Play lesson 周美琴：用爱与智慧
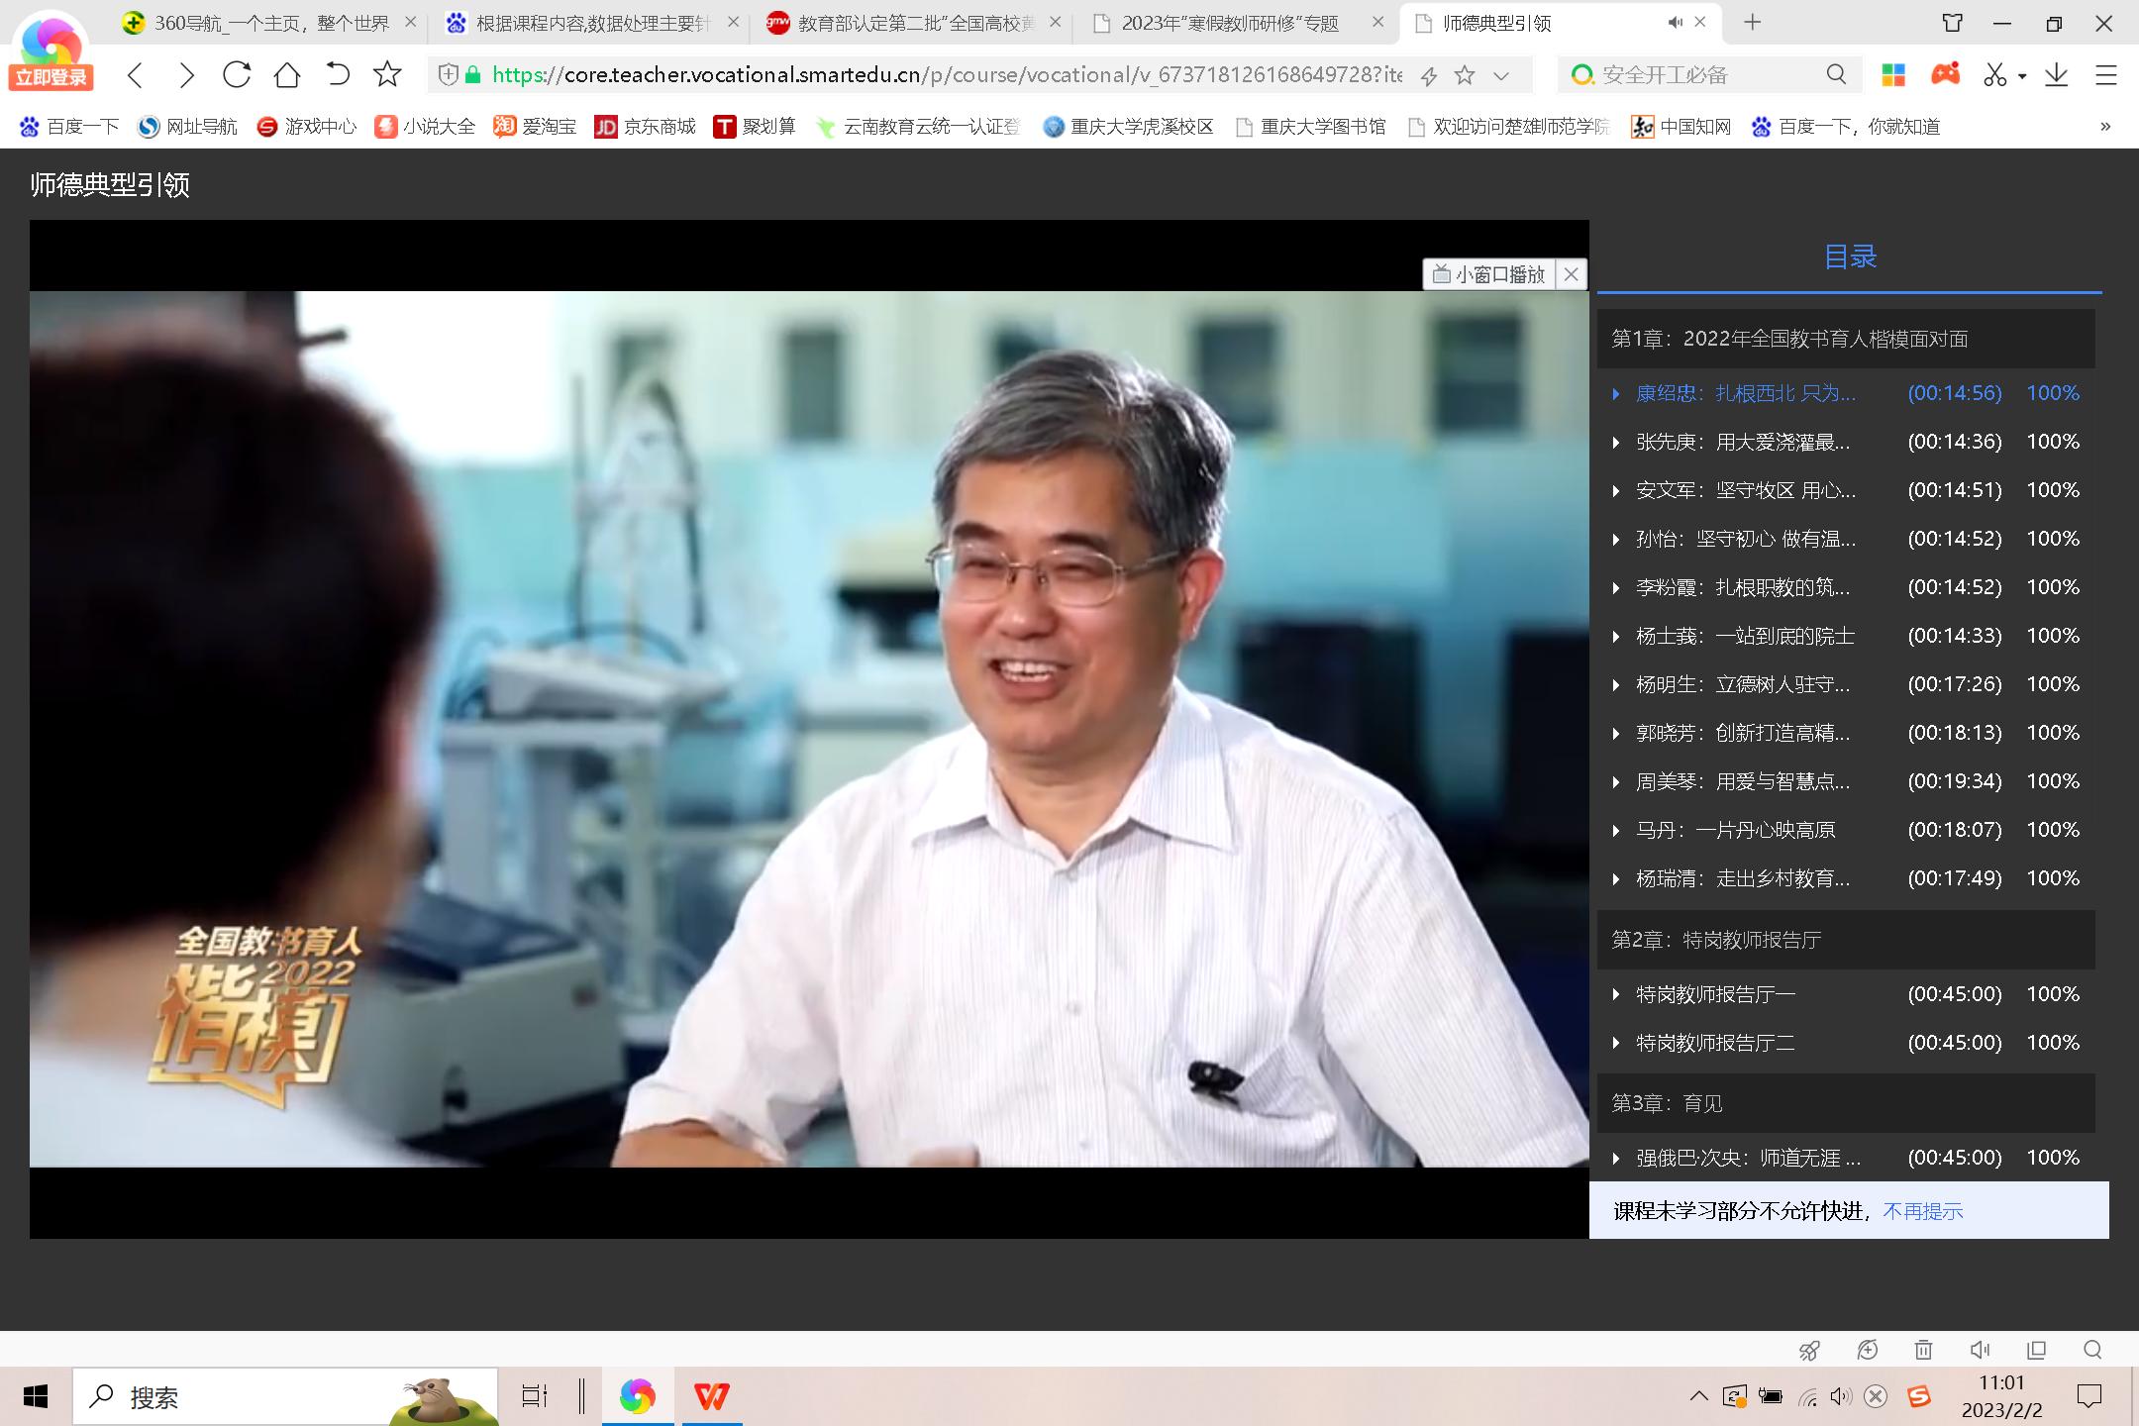 point(1846,781)
